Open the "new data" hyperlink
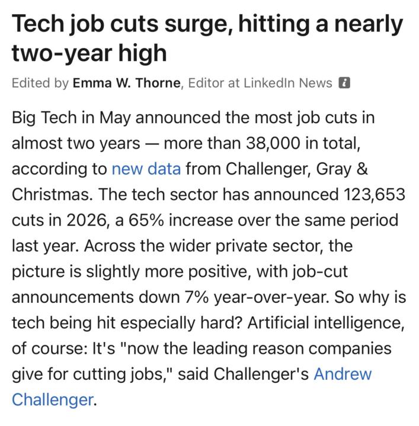 click(x=146, y=169)
